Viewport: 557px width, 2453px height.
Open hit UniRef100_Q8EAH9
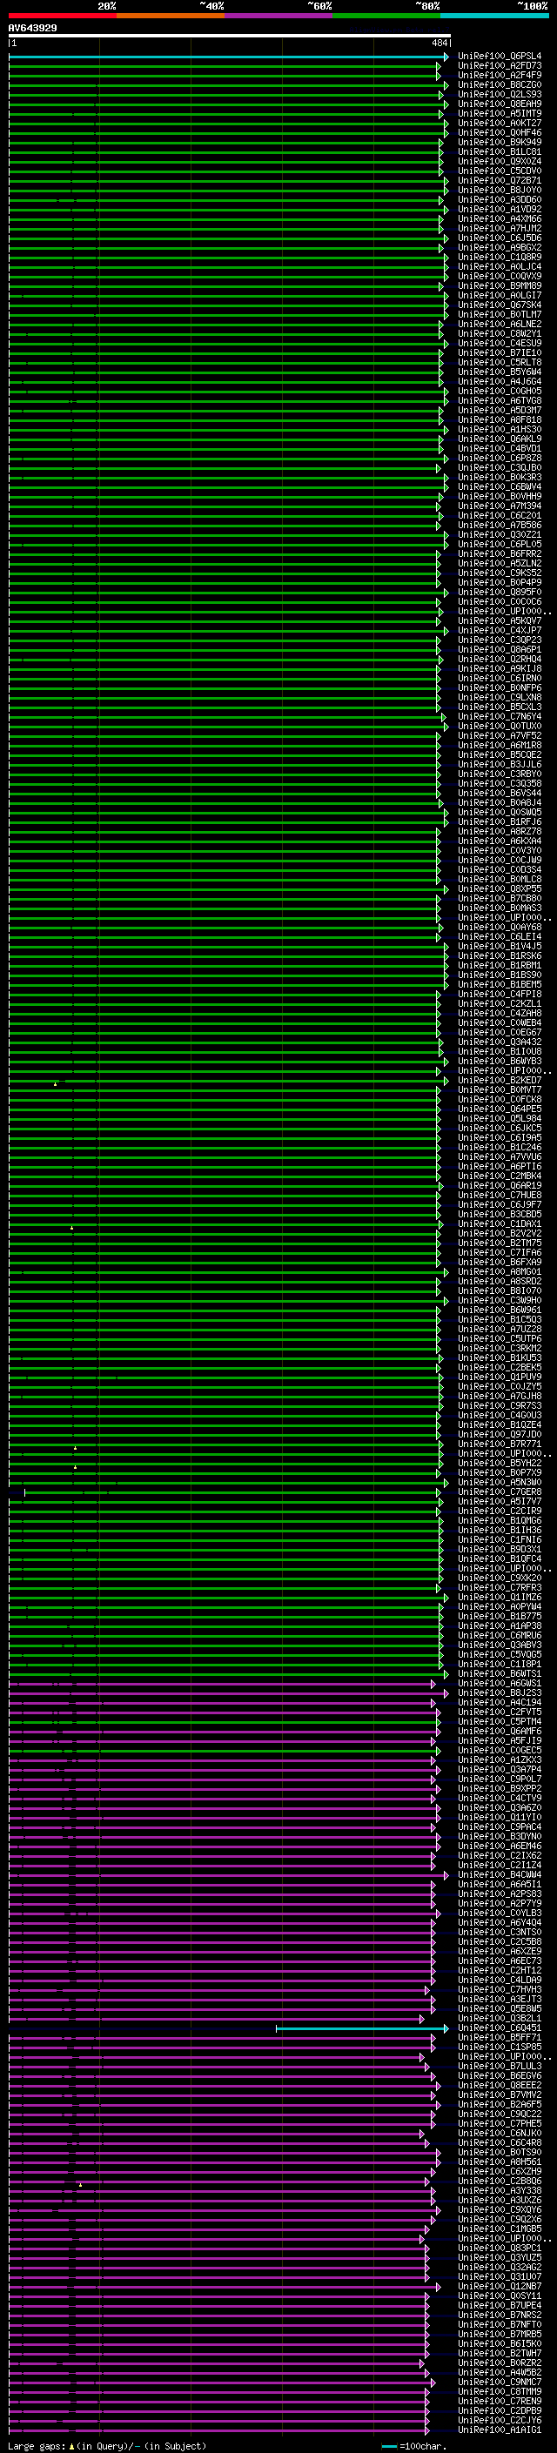pyautogui.click(x=499, y=104)
